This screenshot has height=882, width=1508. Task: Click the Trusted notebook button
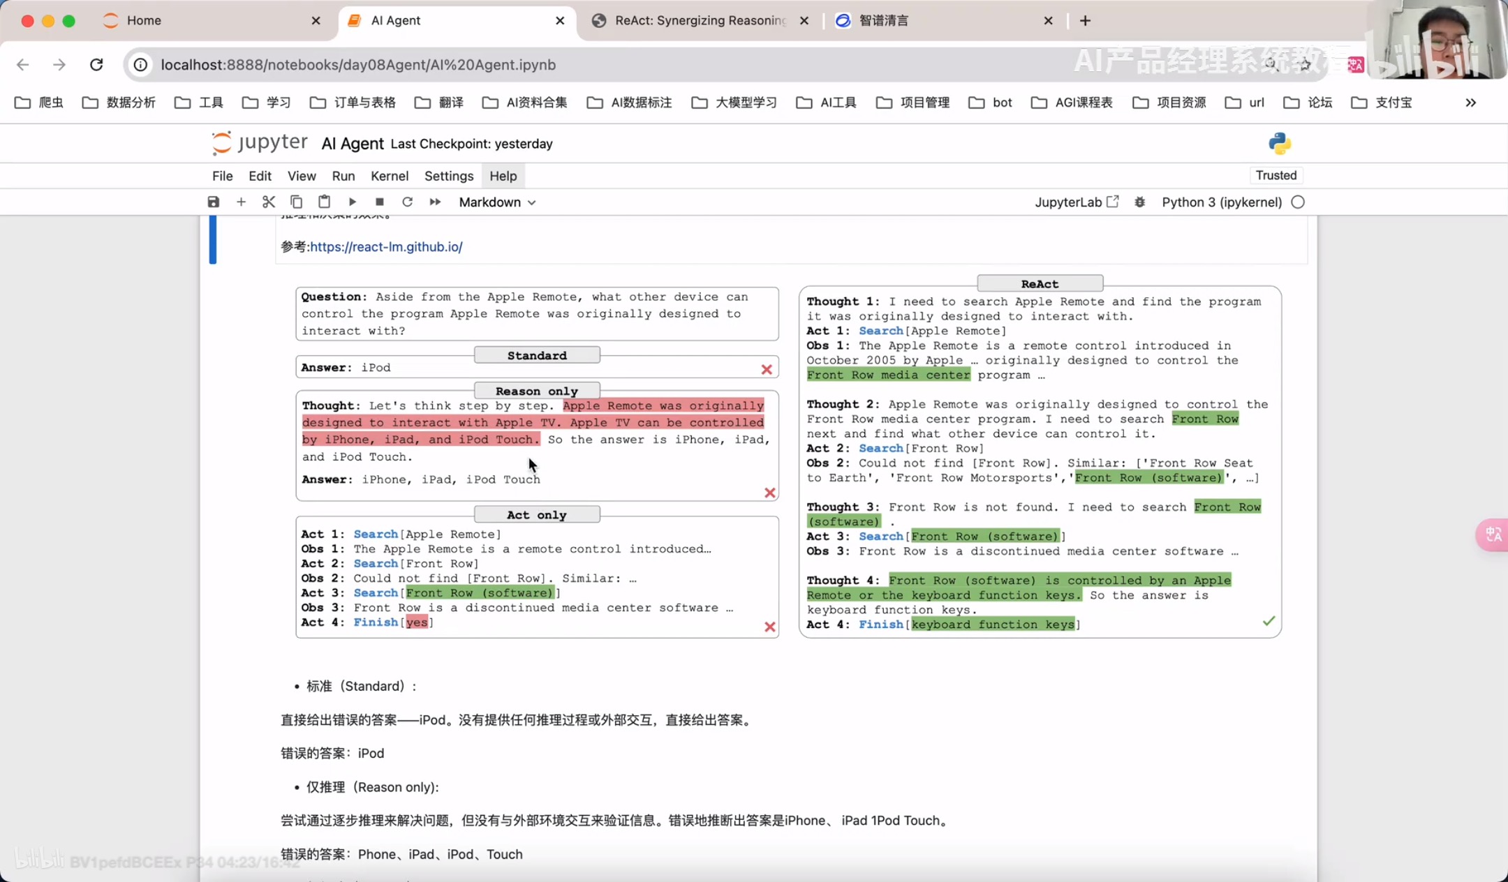pyautogui.click(x=1276, y=176)
